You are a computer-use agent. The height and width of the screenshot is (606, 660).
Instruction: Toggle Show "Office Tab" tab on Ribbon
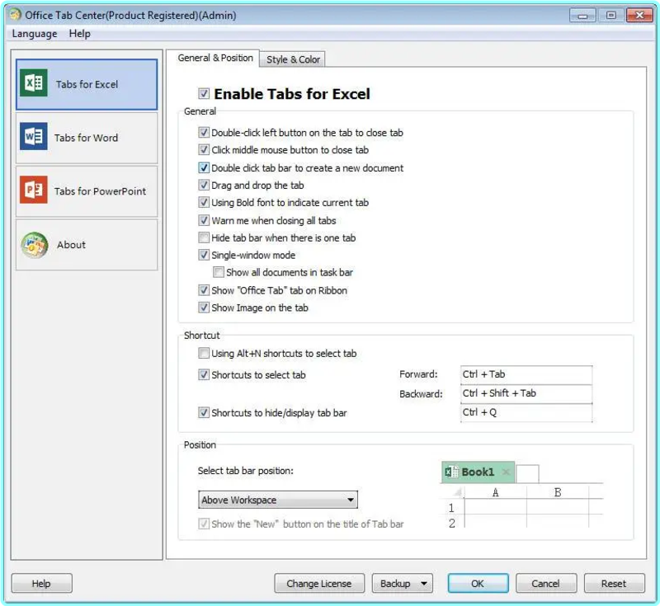click(204, 290)
